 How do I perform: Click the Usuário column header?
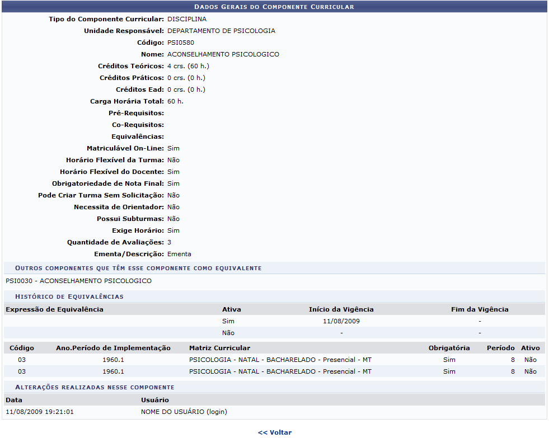click(x=154, y=400)
